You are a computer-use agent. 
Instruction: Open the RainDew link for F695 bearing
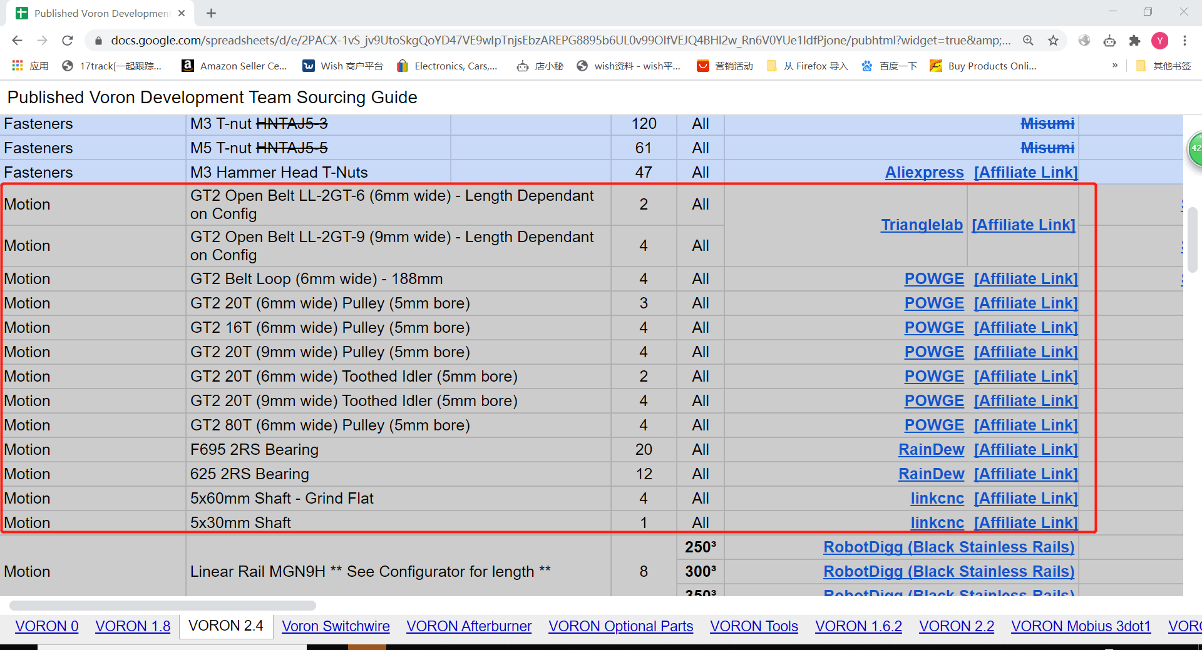(931, 450)
